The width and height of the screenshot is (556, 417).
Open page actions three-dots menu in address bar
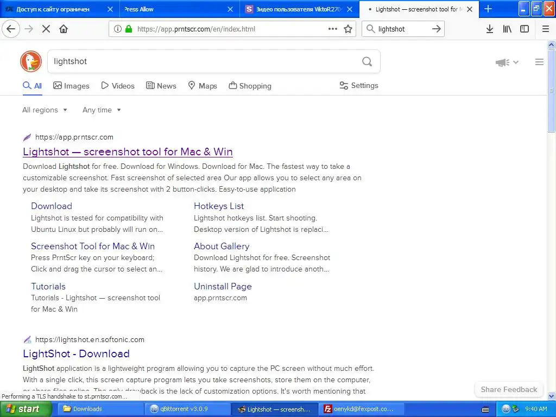click(333, 29)
